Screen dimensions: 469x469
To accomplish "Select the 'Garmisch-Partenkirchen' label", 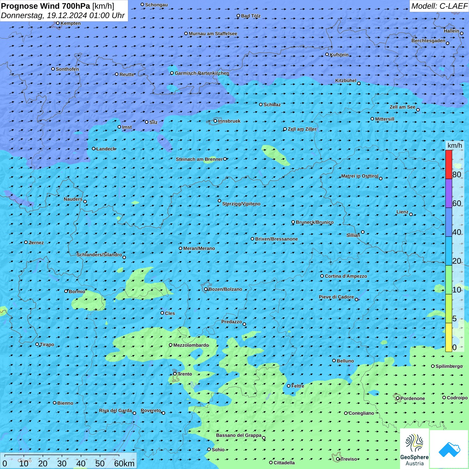I will 202,73.
